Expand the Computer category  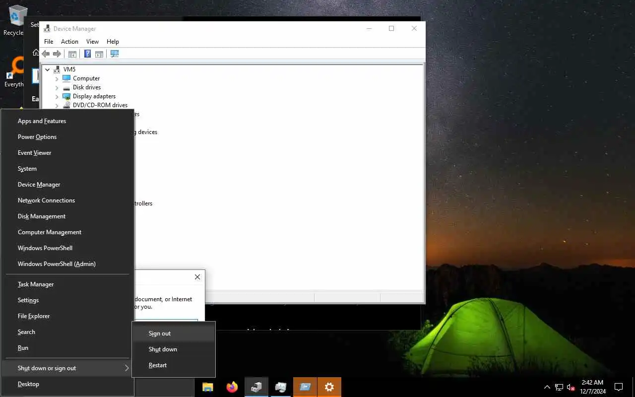57,78
